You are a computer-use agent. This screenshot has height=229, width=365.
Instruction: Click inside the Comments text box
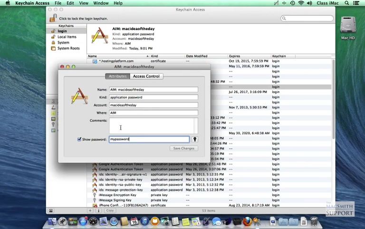point(151,126)
